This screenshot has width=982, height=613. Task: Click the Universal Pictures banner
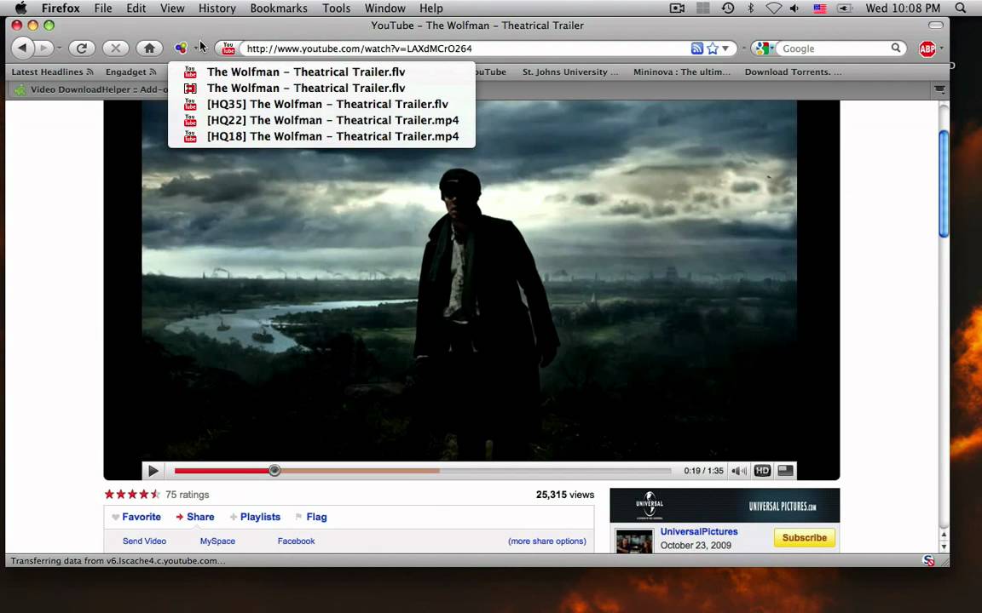click(x=725, y=506)
